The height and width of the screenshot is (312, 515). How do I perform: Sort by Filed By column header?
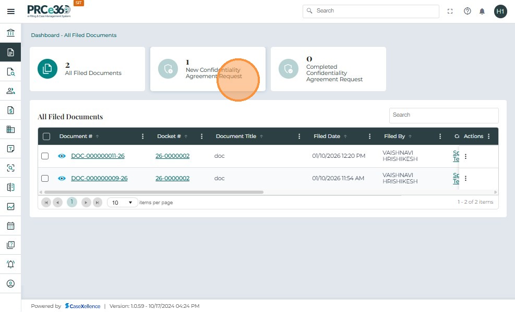click(x=394, y=136)
